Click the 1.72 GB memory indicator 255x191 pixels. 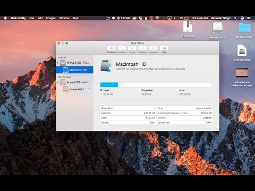124,18
